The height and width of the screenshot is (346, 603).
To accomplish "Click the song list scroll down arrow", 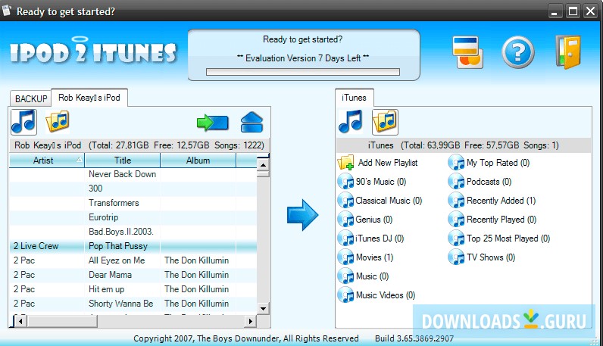I will coord(263,308).
